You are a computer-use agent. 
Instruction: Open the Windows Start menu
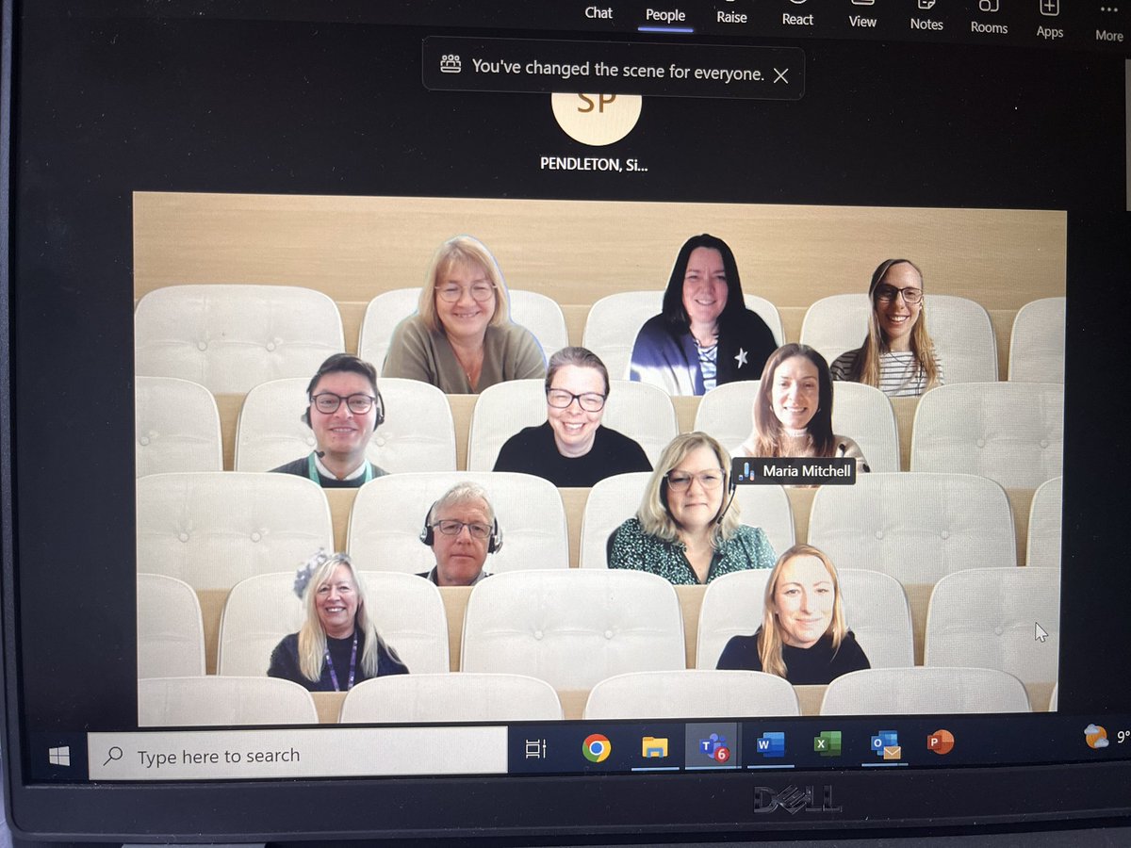pyautogui.click(x=58, y=755)
